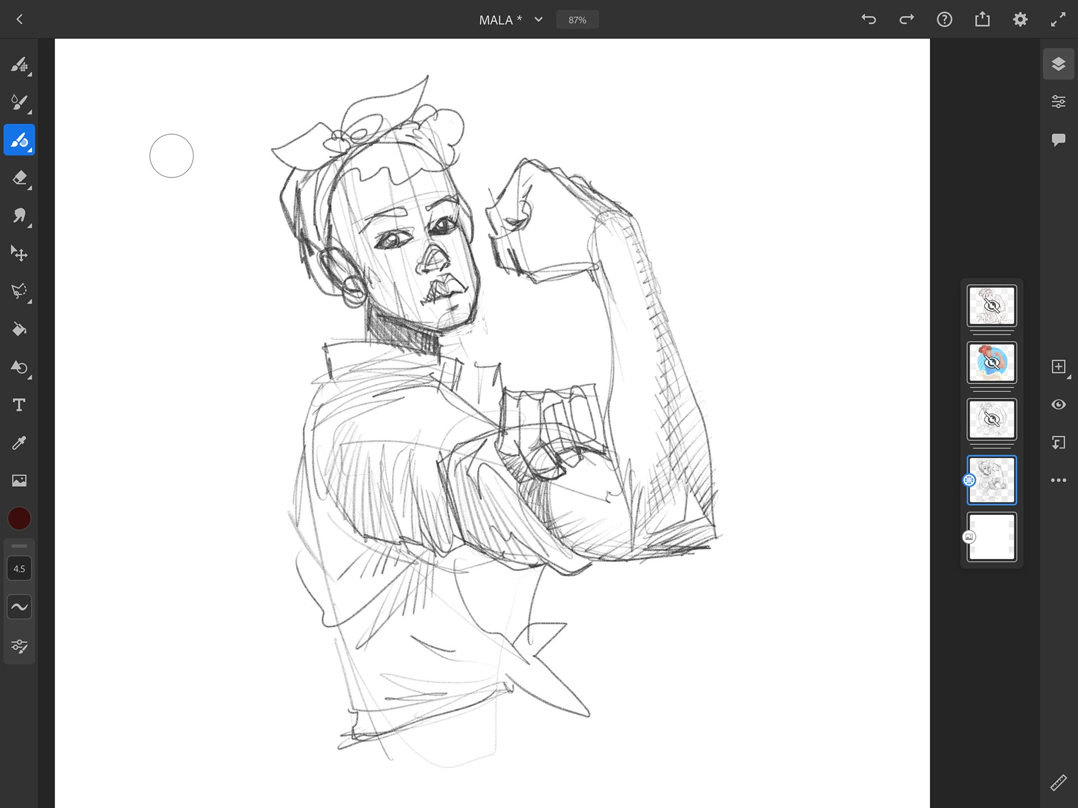Toggle visibility of the selected layer
The height and width of the screenshot is (808, 1078).
[1058, 405]
